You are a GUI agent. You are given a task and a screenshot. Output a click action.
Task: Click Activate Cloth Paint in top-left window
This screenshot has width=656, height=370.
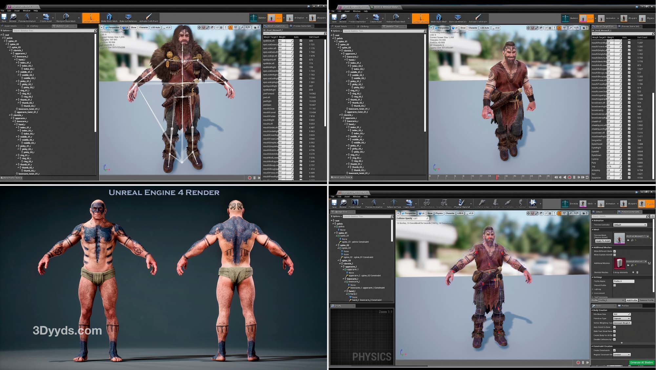(x=149, y=17)
